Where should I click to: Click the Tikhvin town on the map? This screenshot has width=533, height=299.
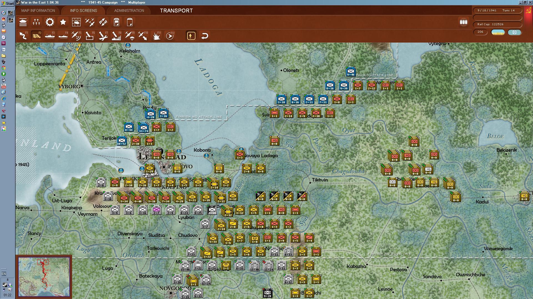coord(310,182)
